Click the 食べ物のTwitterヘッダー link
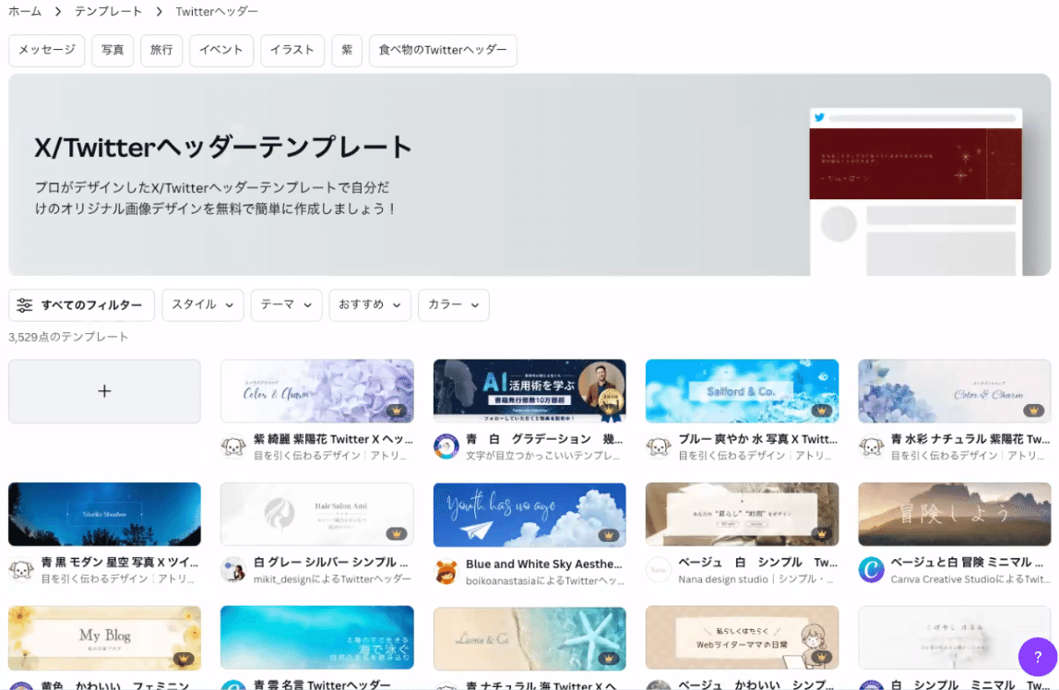This screenshot has height=690, width=1059. [x=443, y=51]
